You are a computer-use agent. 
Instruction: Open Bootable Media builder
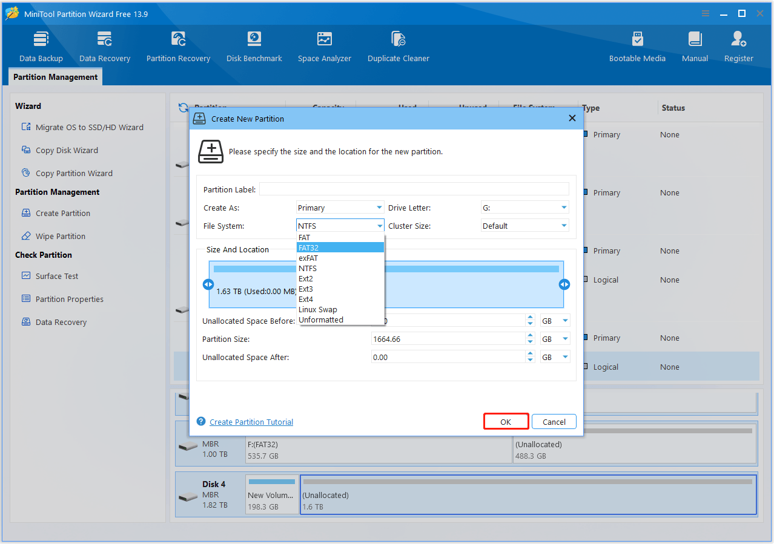pyautogui.click(x=637, y=47)
